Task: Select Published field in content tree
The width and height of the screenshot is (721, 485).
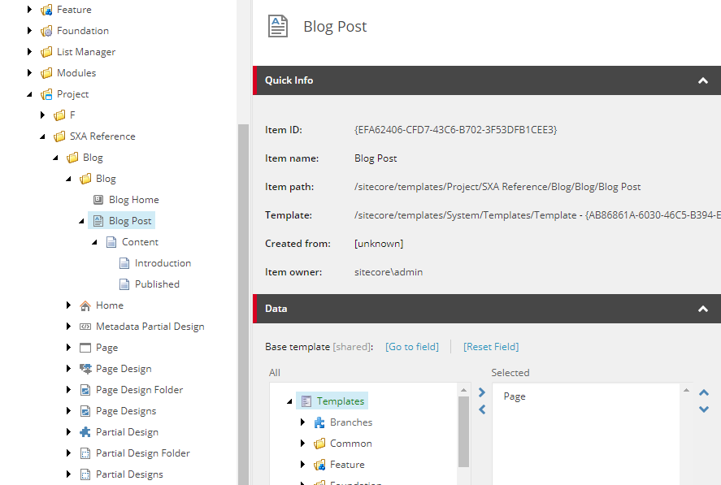Action: point(157,284)
